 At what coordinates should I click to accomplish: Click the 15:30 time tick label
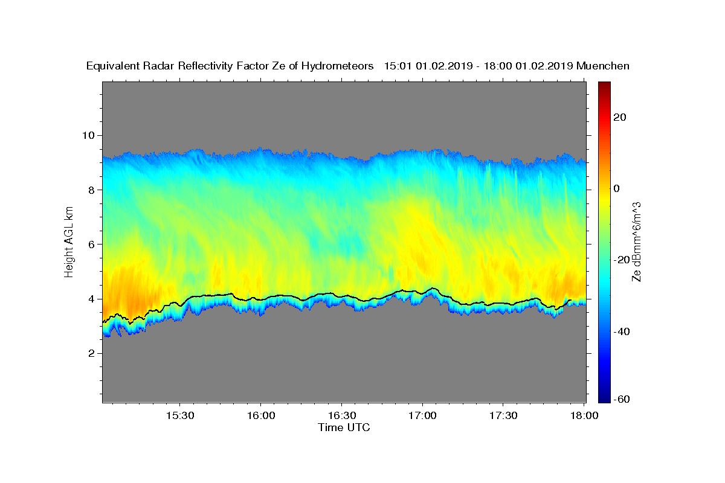coord(180,416)
